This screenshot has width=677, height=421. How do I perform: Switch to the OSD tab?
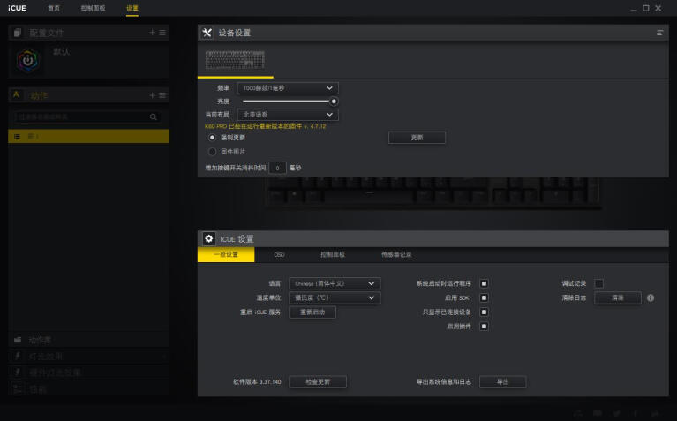(279, 254)
